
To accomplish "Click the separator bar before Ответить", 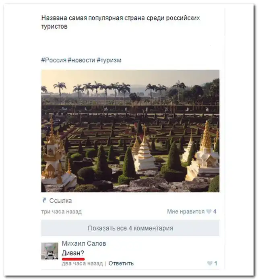I will (x=105, y=264).
